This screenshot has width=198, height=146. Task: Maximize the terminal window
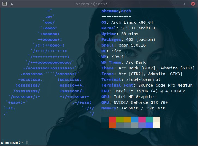(x=184, y=4)
